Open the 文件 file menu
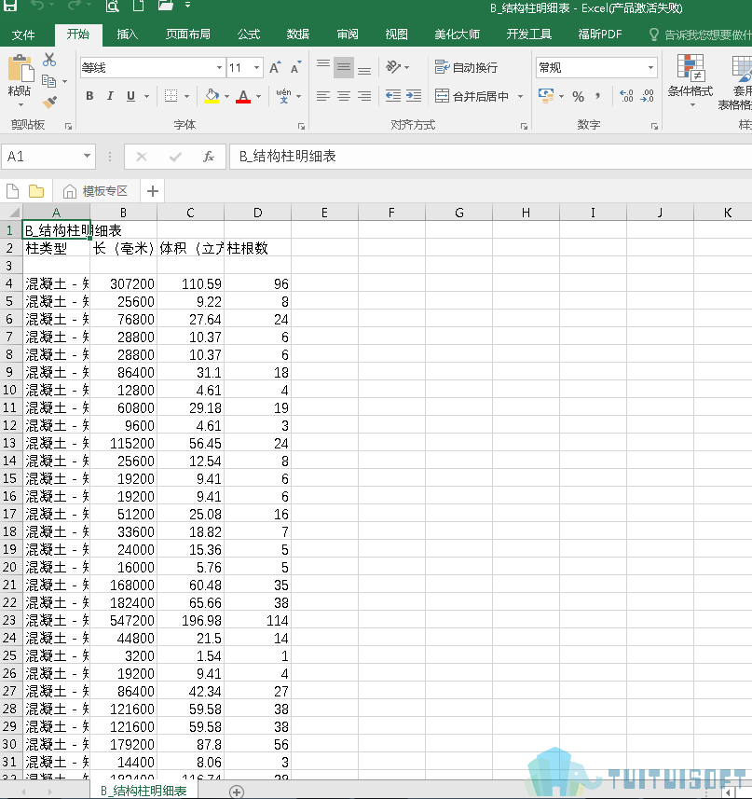This screenshot has width=752, height=799. coord(23,34)
